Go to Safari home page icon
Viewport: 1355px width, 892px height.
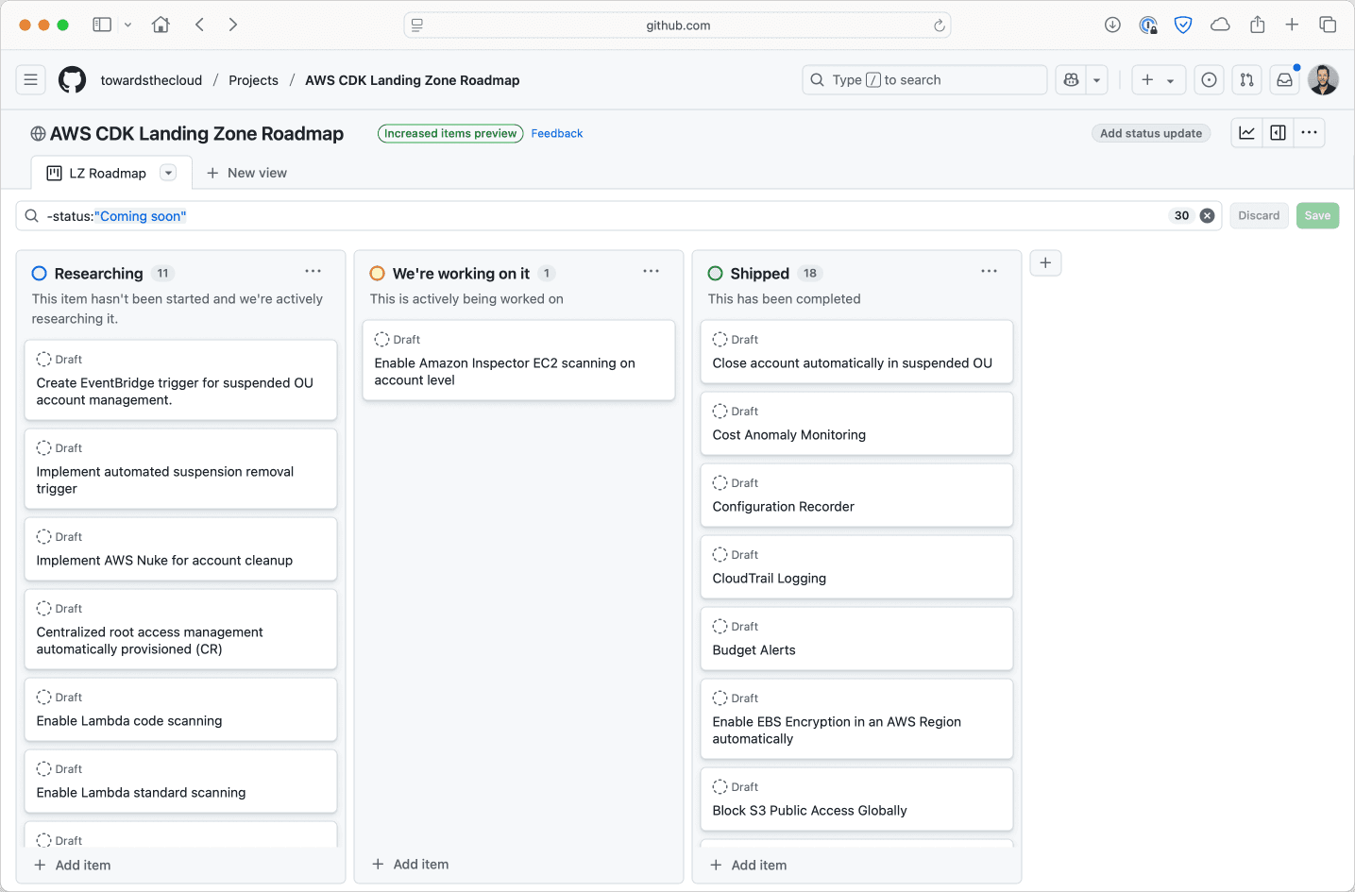161,25
